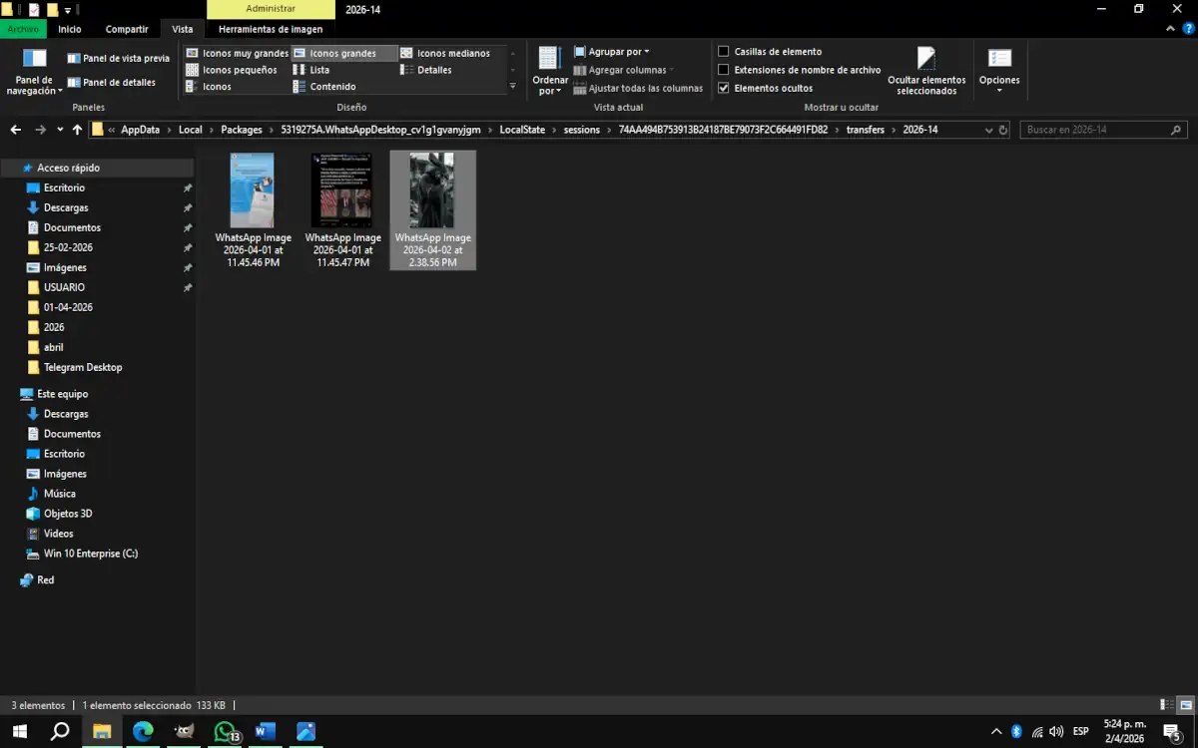Check 'Extensiones de nombre de archivo'
The height and width of the screenshot is (748, 1198).
coord(723,70)
